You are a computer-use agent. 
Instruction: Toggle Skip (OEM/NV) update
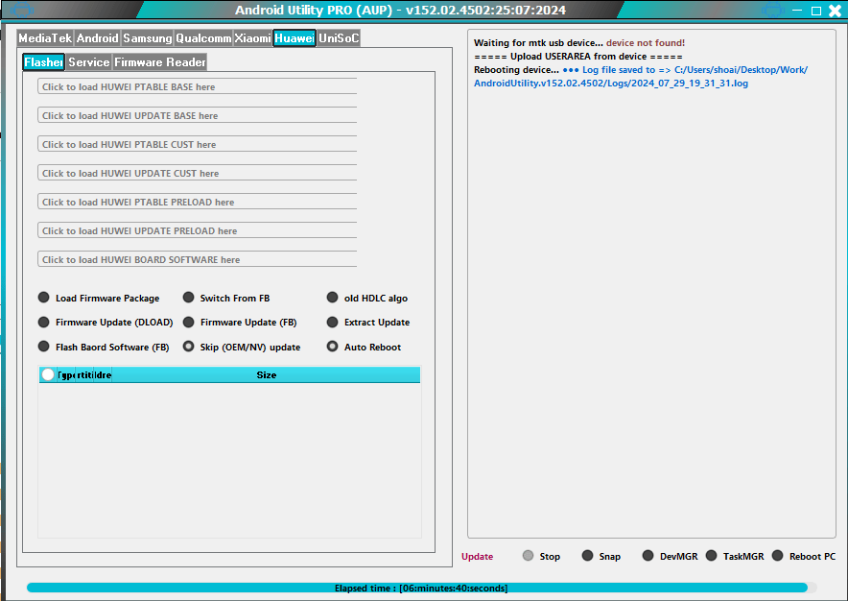[188, 347]
